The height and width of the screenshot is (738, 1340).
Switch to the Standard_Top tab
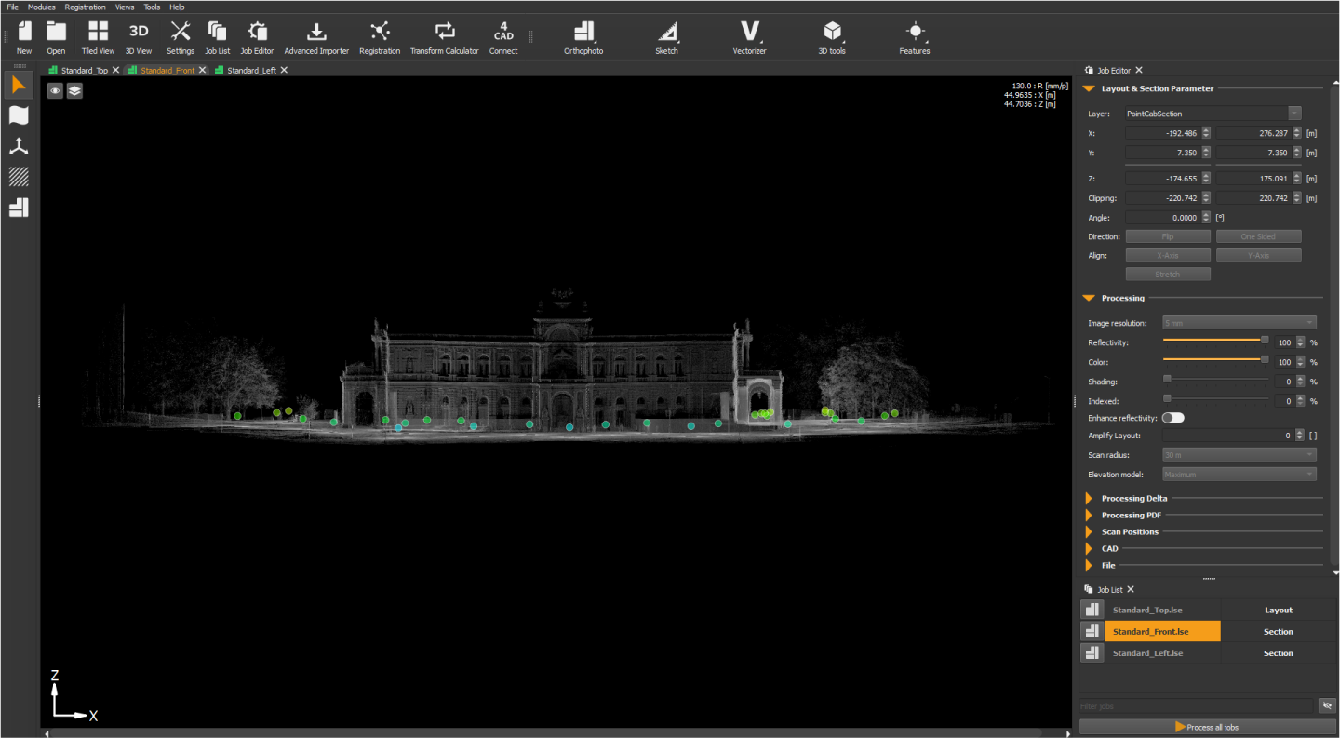pyautogui.click(x=84, y=70)
